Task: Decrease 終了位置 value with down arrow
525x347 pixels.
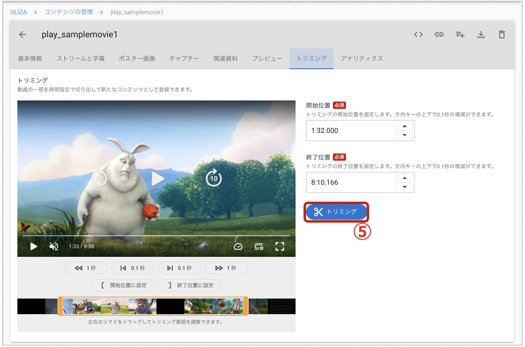Action: [405, 187]
